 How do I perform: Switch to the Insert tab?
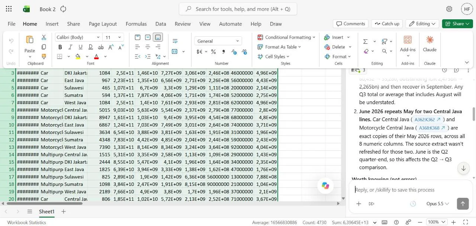coord(52,24)
